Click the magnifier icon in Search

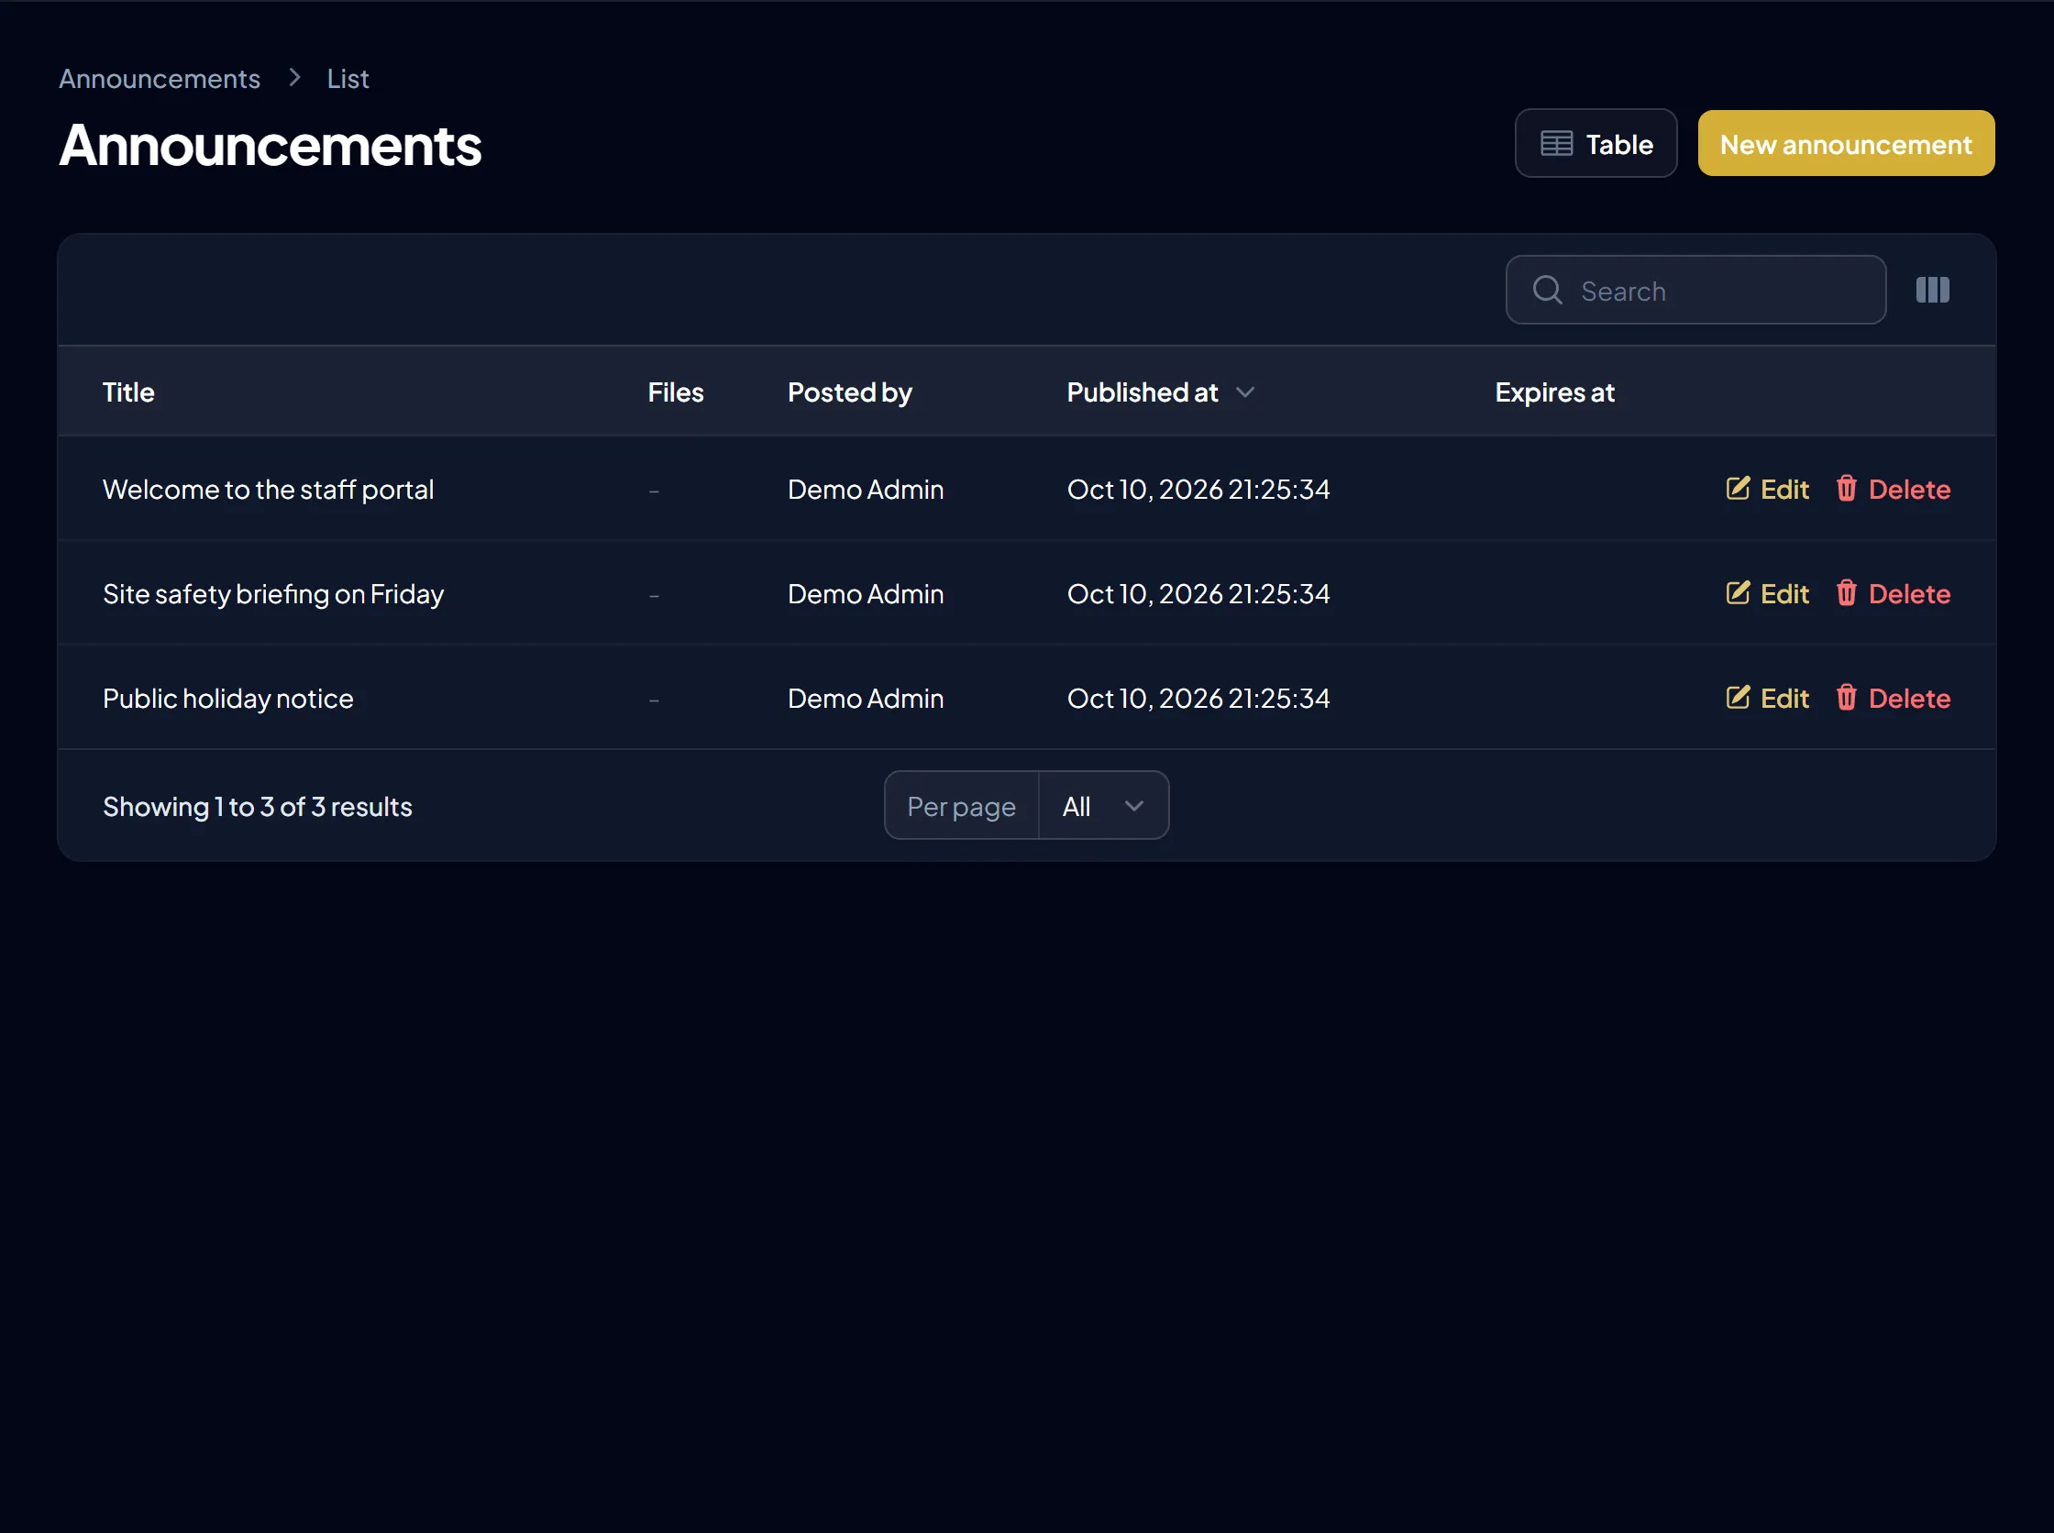click(1547, 291)
